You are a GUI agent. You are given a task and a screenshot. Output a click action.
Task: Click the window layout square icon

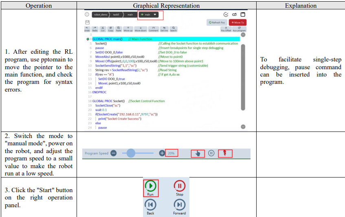click(x=243, y=15)
